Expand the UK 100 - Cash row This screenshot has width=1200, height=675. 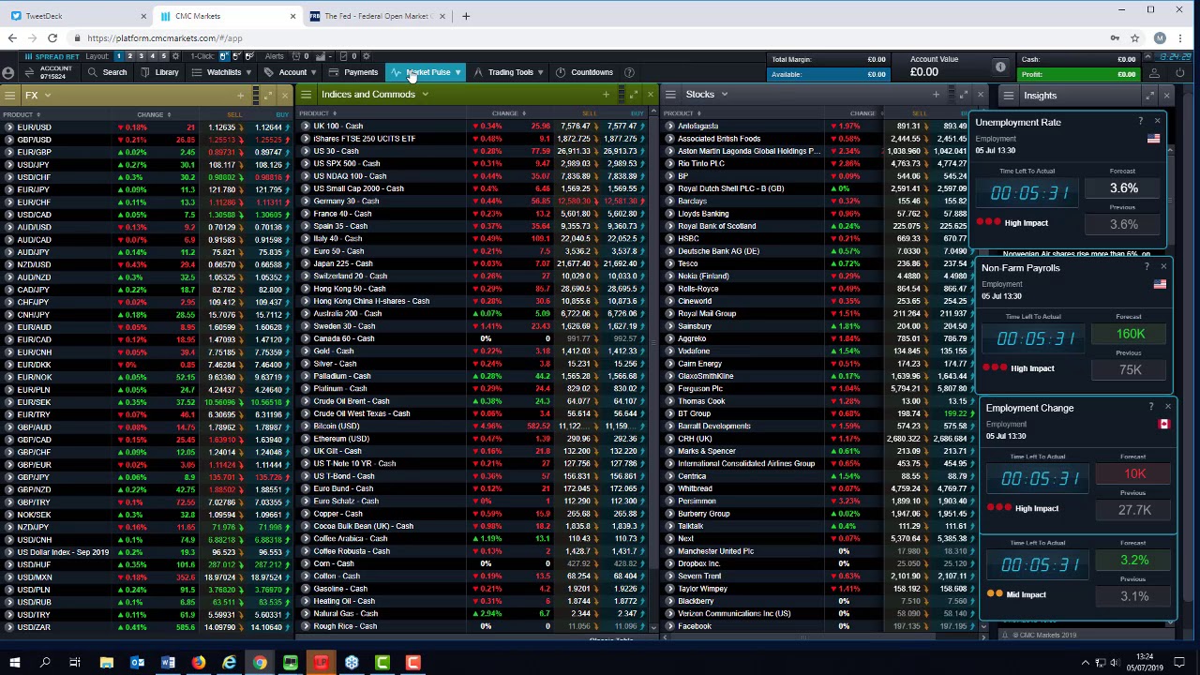(x=306, y=126)
